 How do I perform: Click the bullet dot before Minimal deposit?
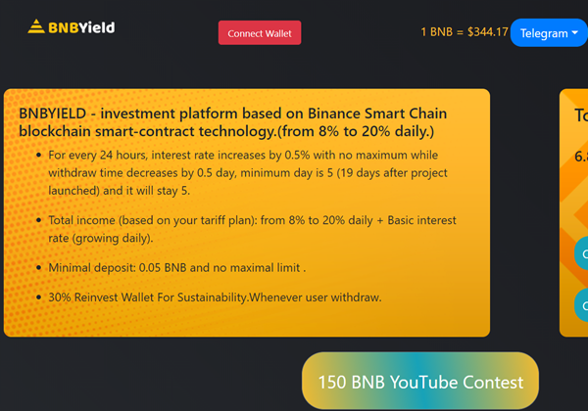coord(37,267)
